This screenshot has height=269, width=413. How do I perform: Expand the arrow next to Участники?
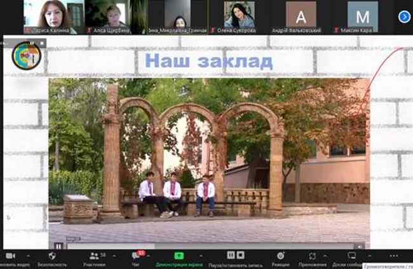click(114, 256)
